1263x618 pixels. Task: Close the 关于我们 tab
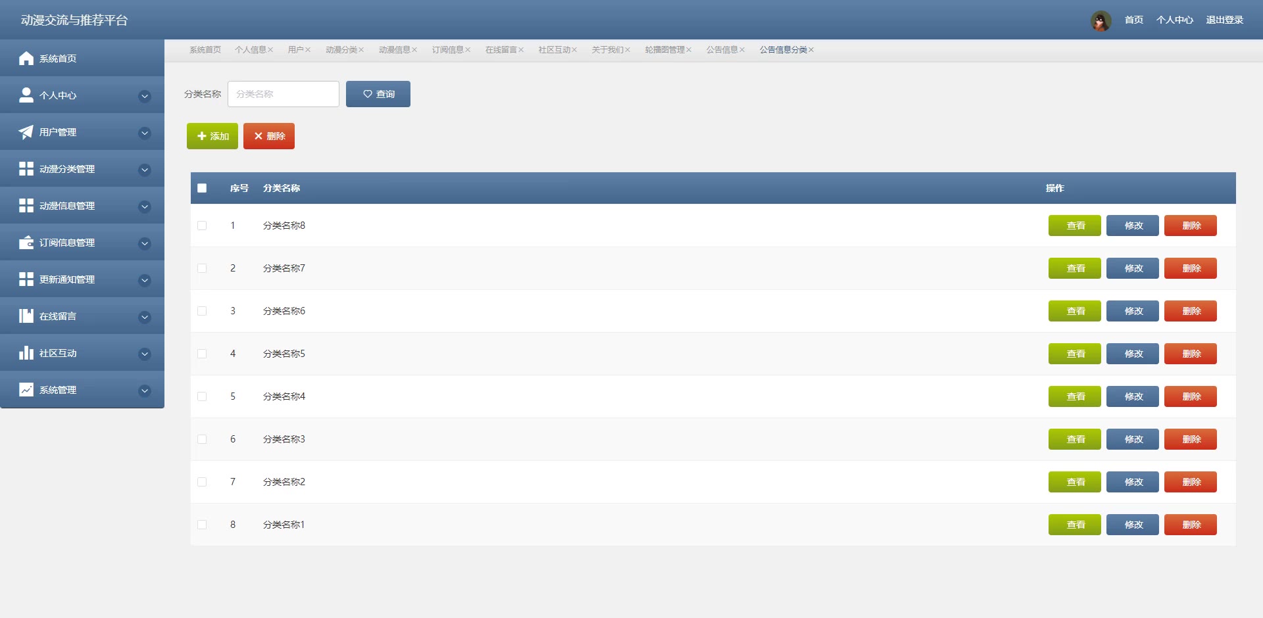[x=628, y=50]
